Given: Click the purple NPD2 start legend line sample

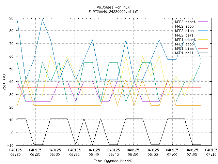Looking at the screenshot, I should coord(203,22).
